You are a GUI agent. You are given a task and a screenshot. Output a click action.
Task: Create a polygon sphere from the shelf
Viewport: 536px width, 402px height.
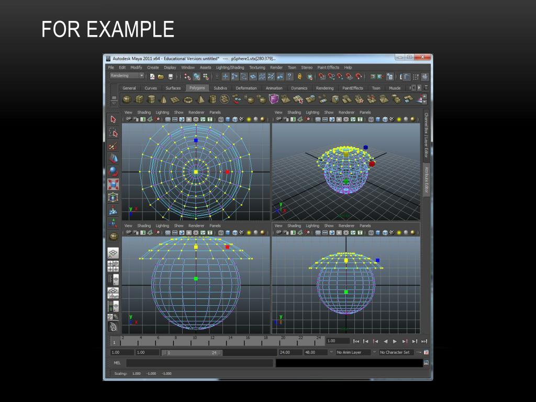tap(127, 99)
